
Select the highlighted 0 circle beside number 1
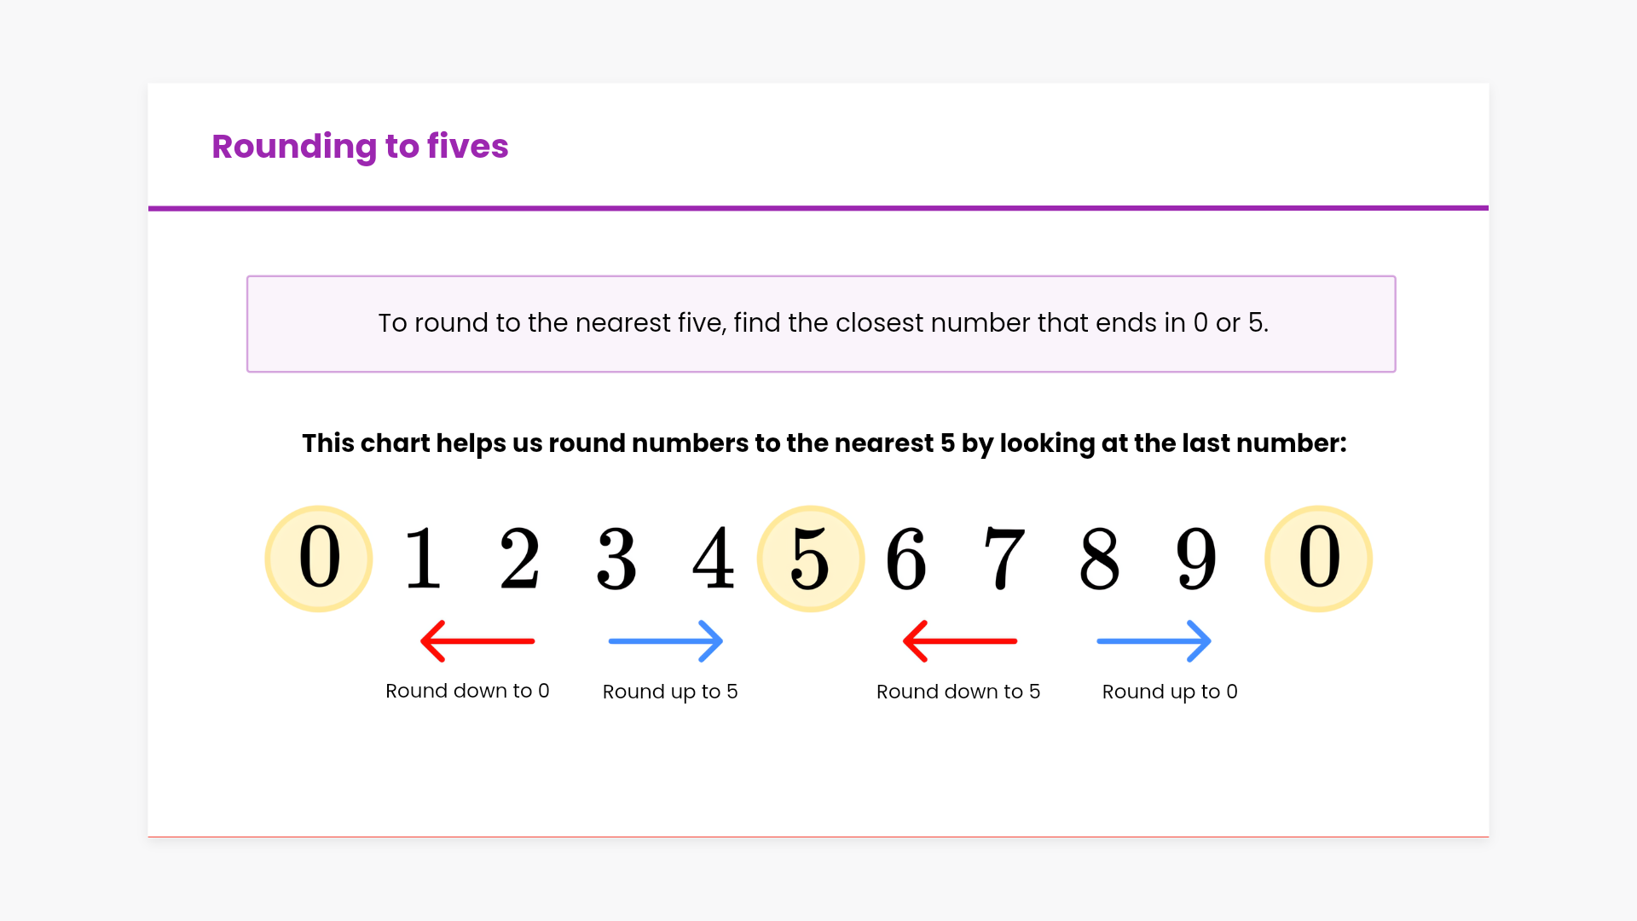(x=319, y=559)
